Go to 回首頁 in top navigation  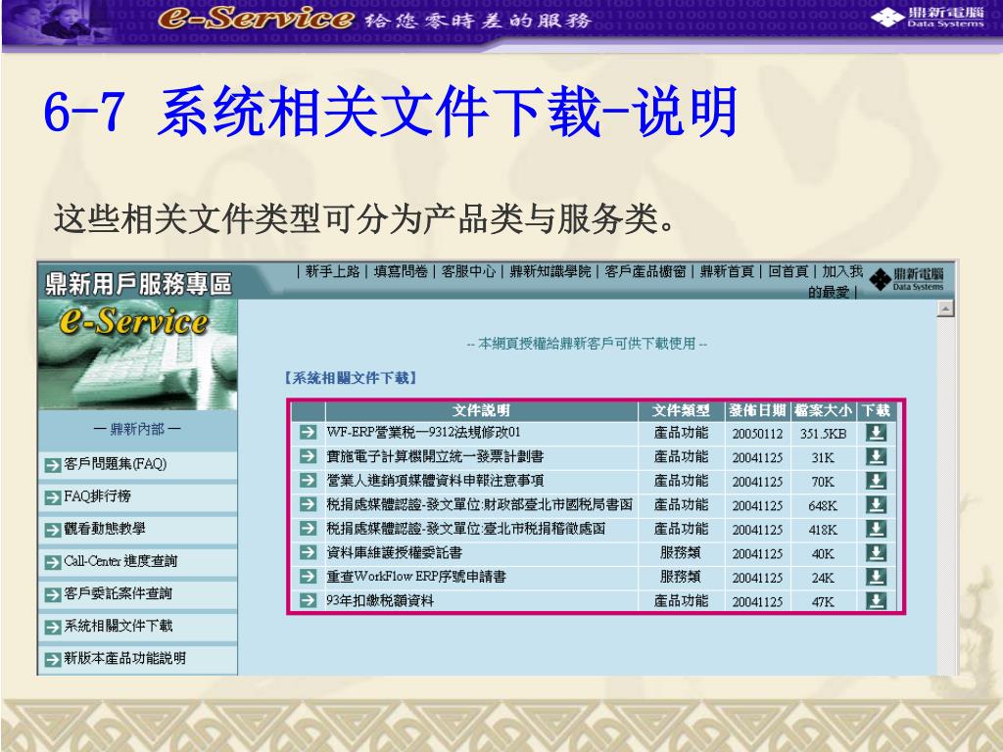[x=788, y=272]
